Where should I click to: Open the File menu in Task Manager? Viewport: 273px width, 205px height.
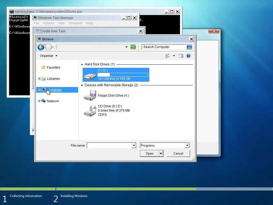click(36, 23)
